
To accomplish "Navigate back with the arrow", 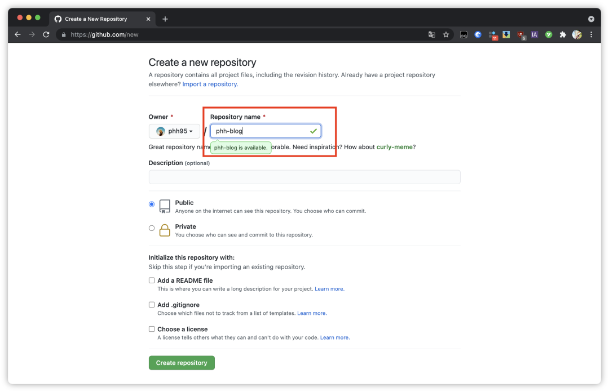I will (x=17, y=34).
